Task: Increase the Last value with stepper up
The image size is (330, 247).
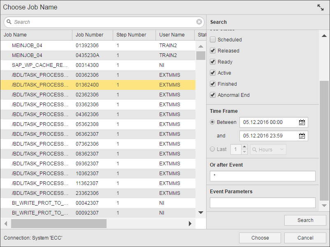Action: pyautogui.click(x=244, y=147)
